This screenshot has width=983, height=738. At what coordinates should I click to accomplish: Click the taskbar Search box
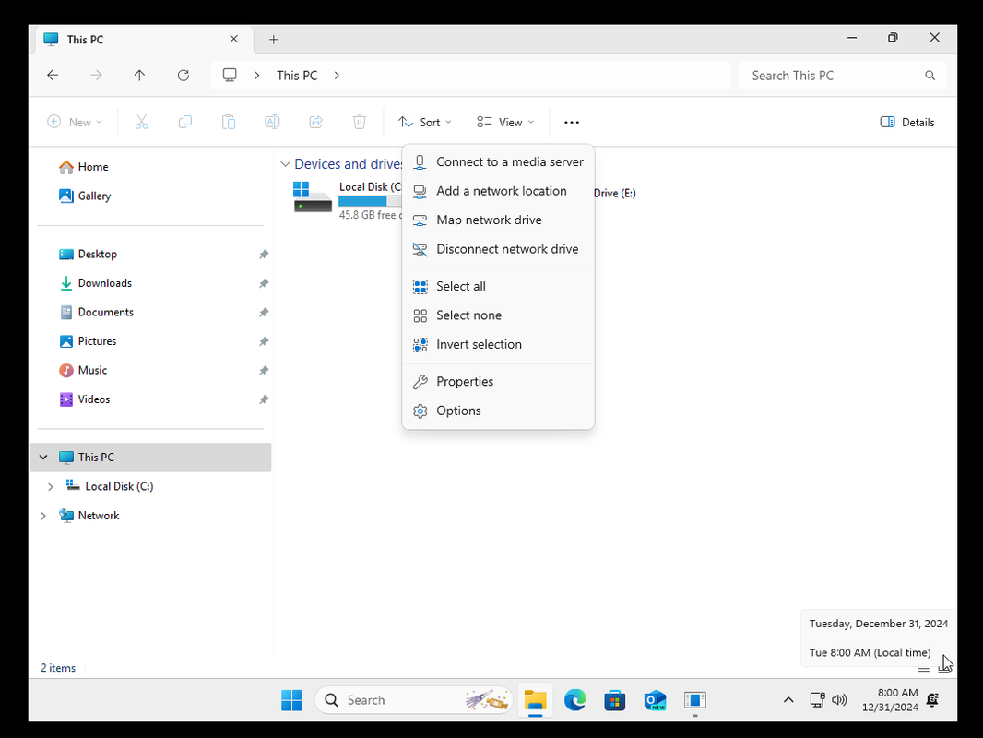[x=414, y=700]
